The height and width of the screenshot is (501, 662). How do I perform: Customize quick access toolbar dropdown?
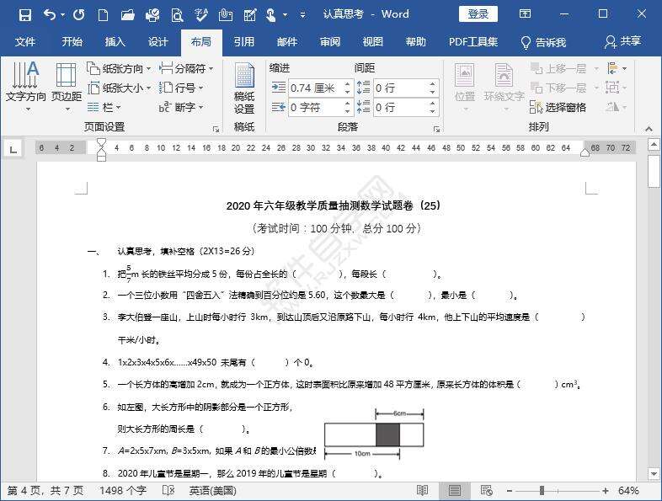pos(302,15)
